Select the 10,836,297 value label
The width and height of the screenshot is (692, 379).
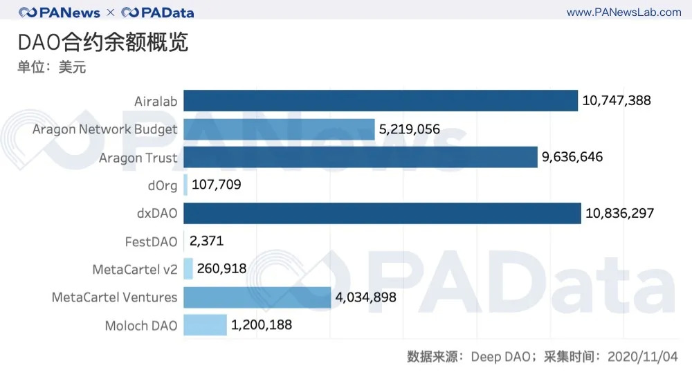tap(619, 213)
